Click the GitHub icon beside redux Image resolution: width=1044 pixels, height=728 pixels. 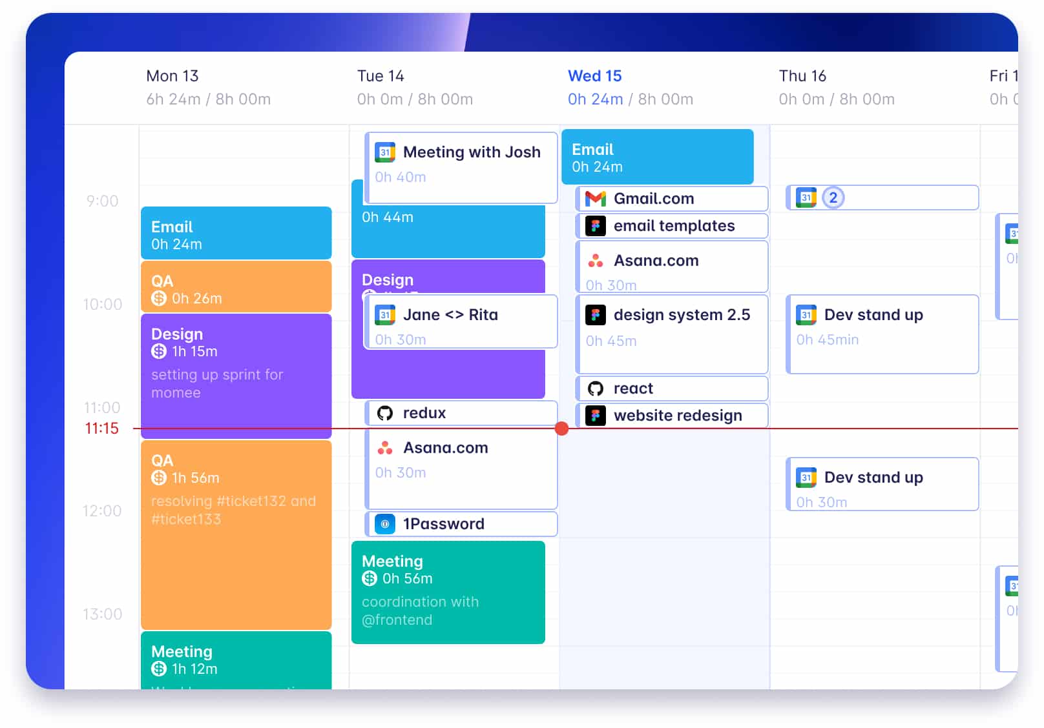(385, 413)
